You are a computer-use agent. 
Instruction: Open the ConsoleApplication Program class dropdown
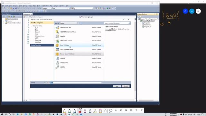click(x=51, y=17)
